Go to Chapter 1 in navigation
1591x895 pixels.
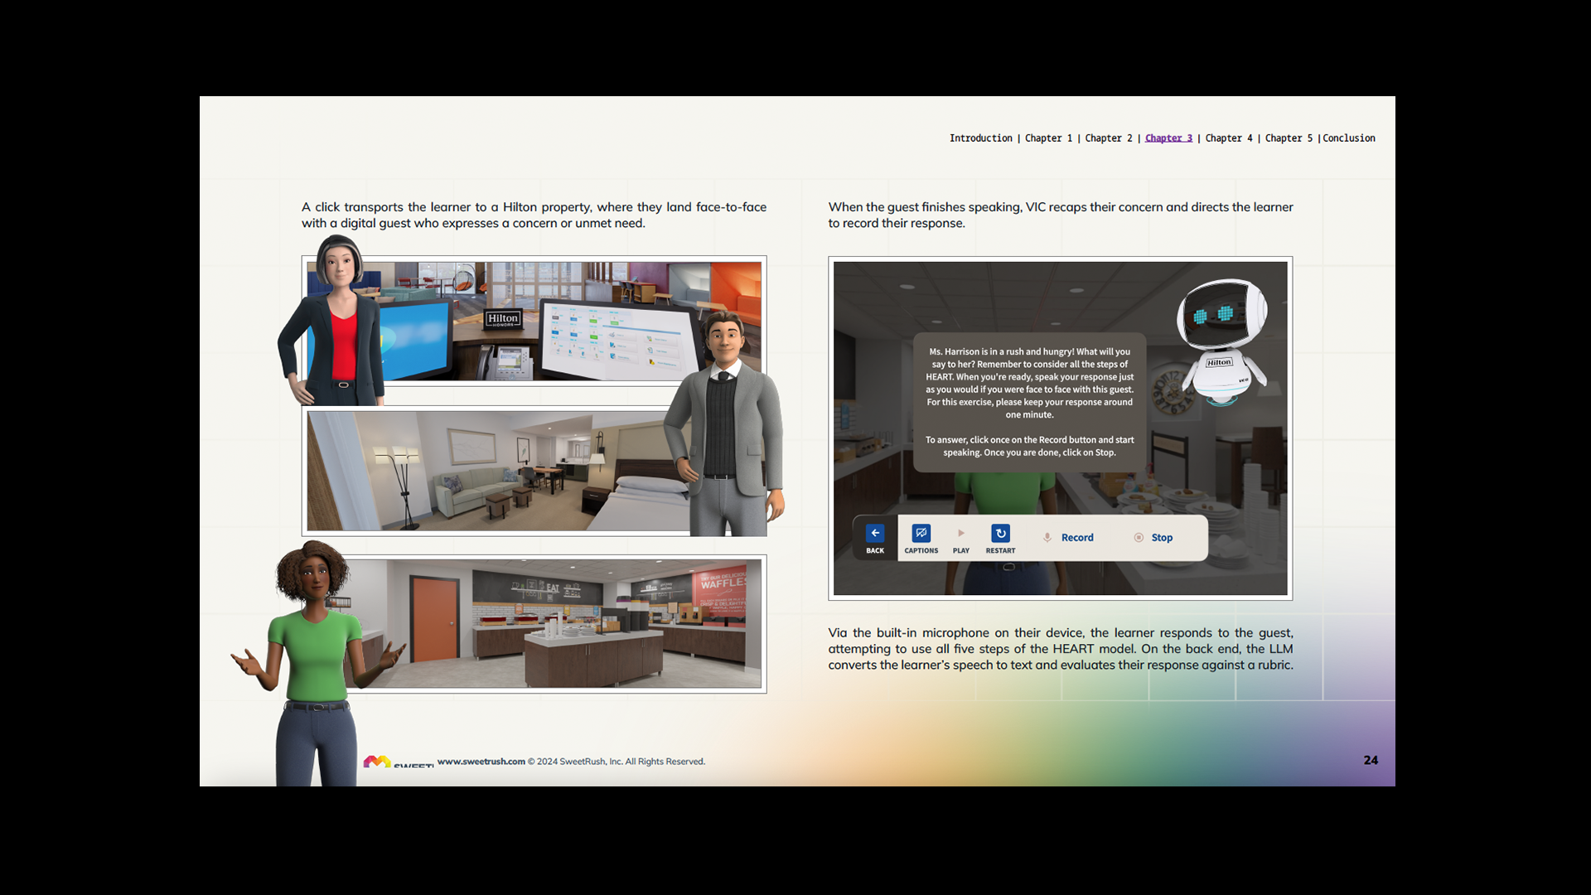(x=1048, y=138)
